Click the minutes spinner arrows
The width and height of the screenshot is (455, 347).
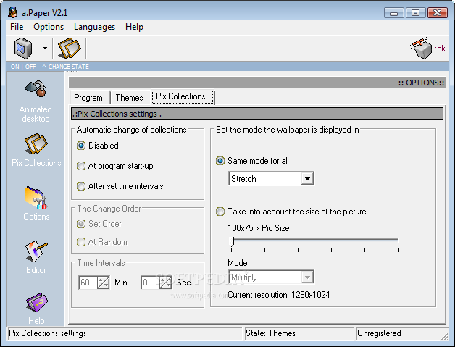click(x=103, y=283)
